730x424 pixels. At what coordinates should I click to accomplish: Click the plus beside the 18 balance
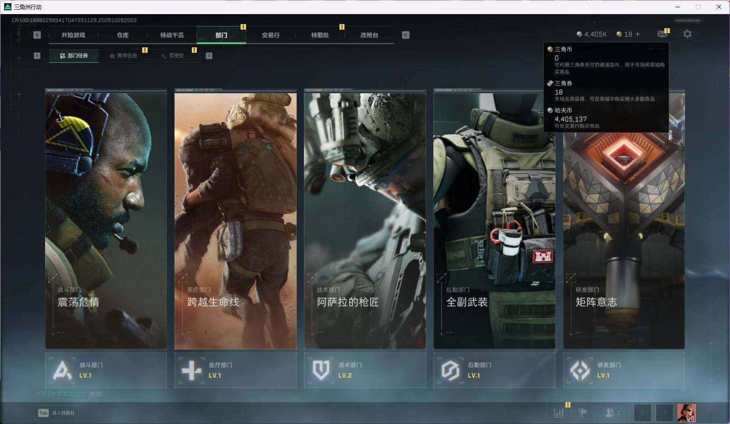pyautogui.click(x=637, y=34)
